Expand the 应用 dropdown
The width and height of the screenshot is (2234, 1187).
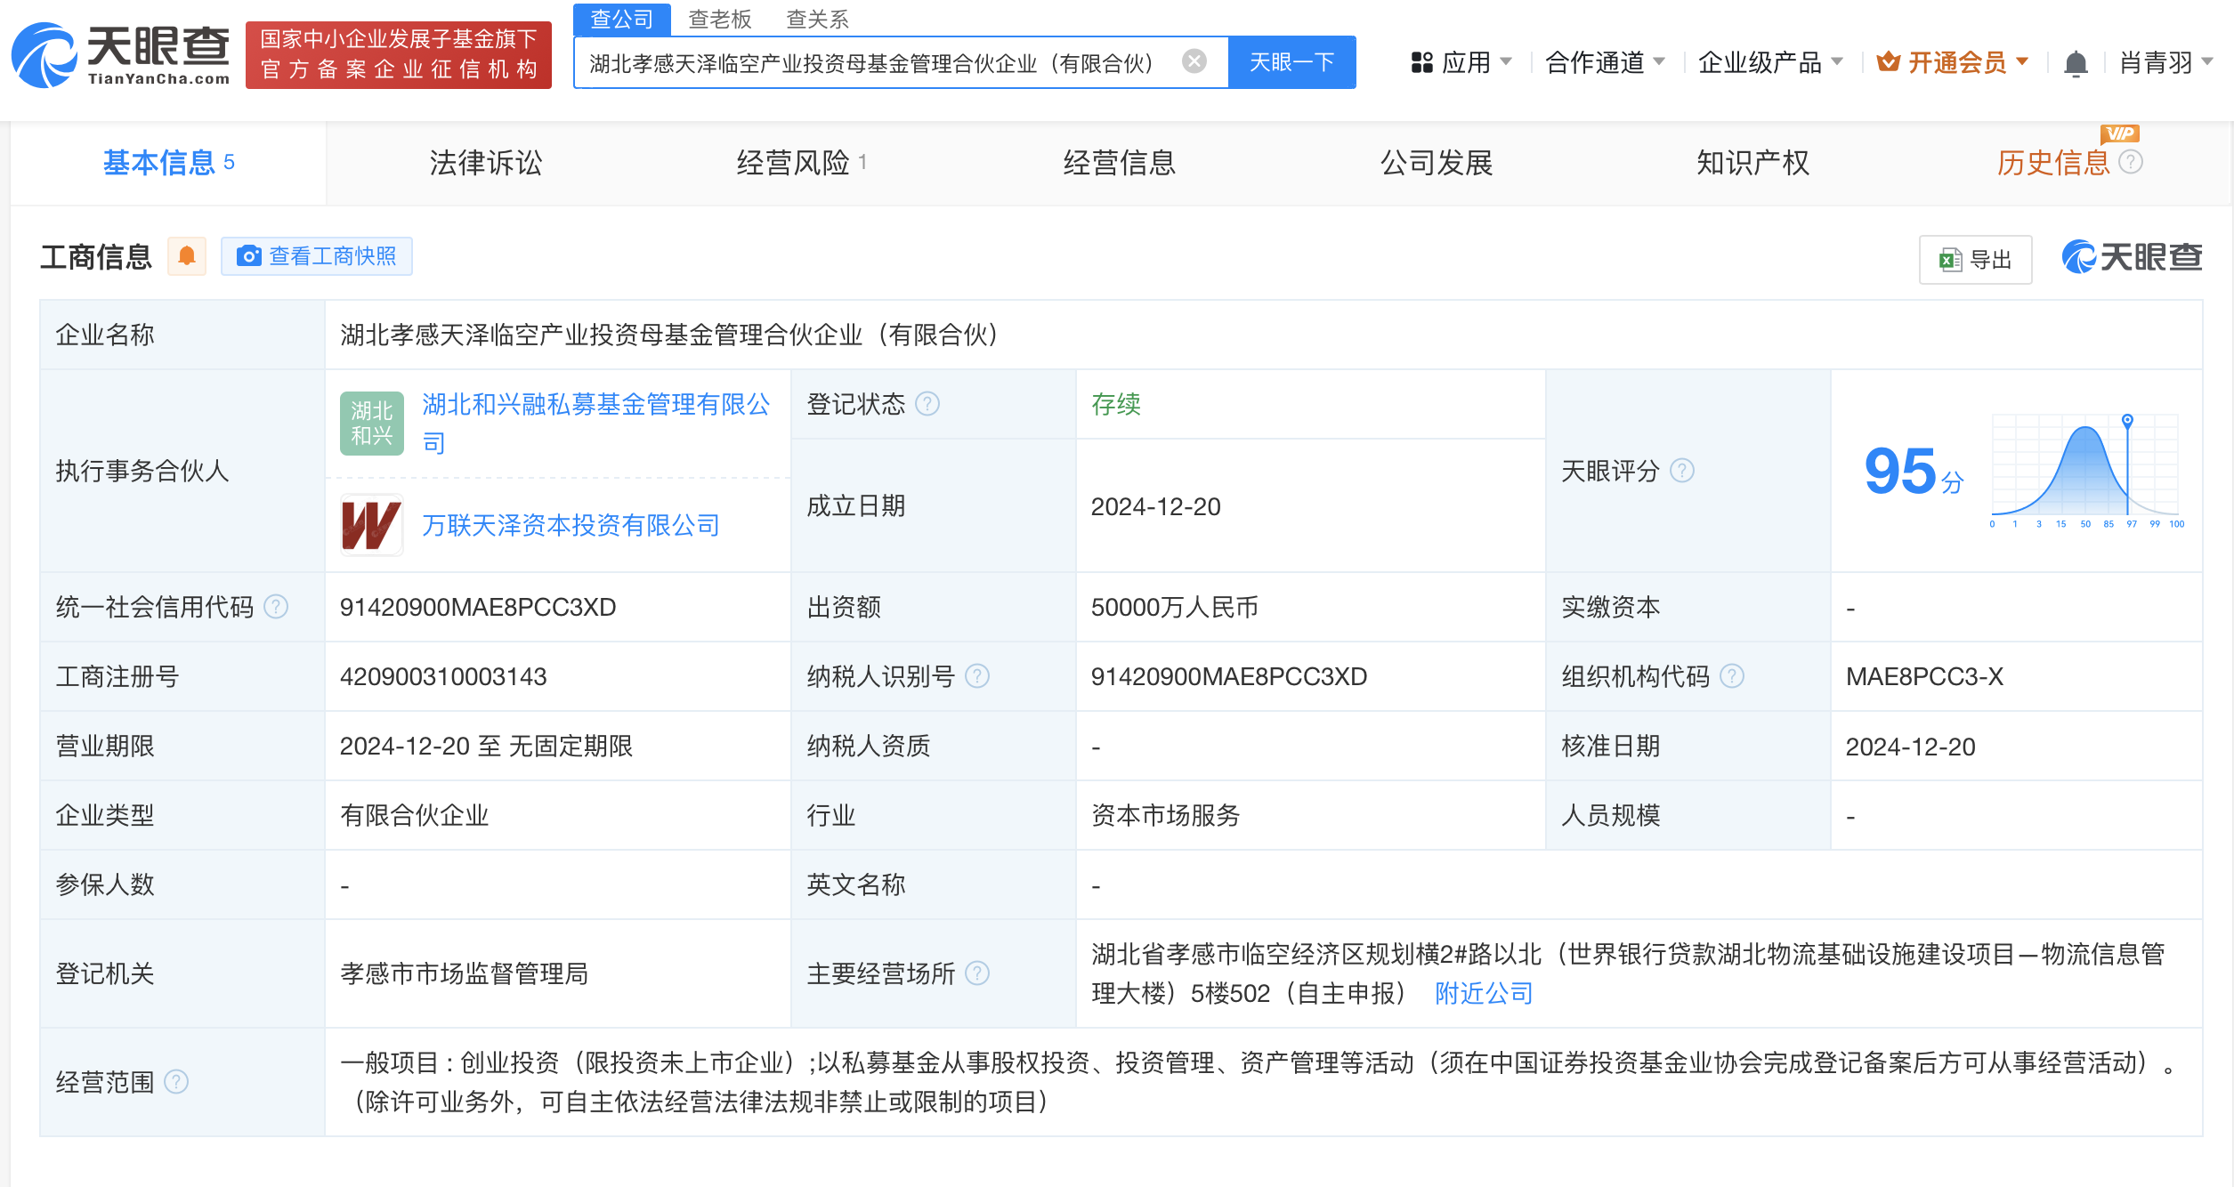click(x=1461, y=62)
